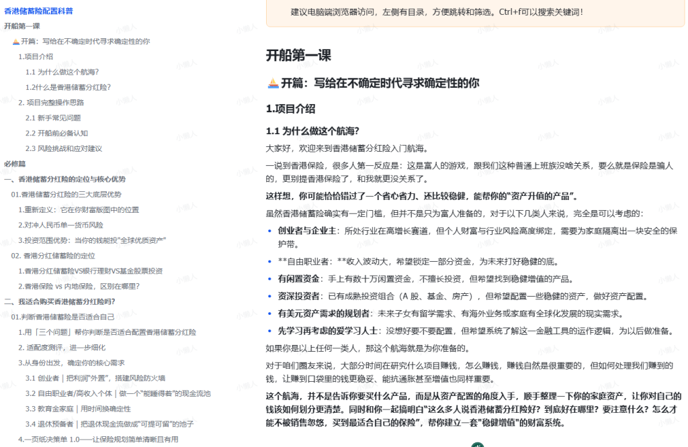Click the sentence 如果你是以上任何一类人

tap(369, 348)
